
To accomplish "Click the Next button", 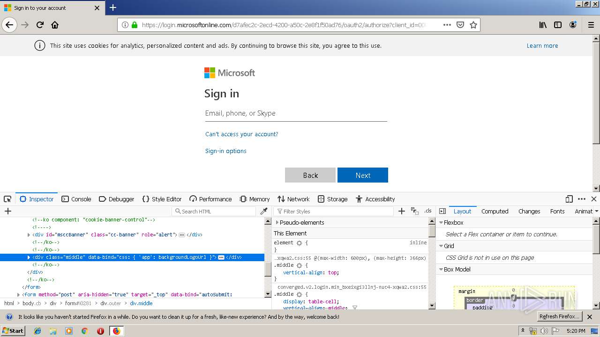I will [x=363, y=175].
